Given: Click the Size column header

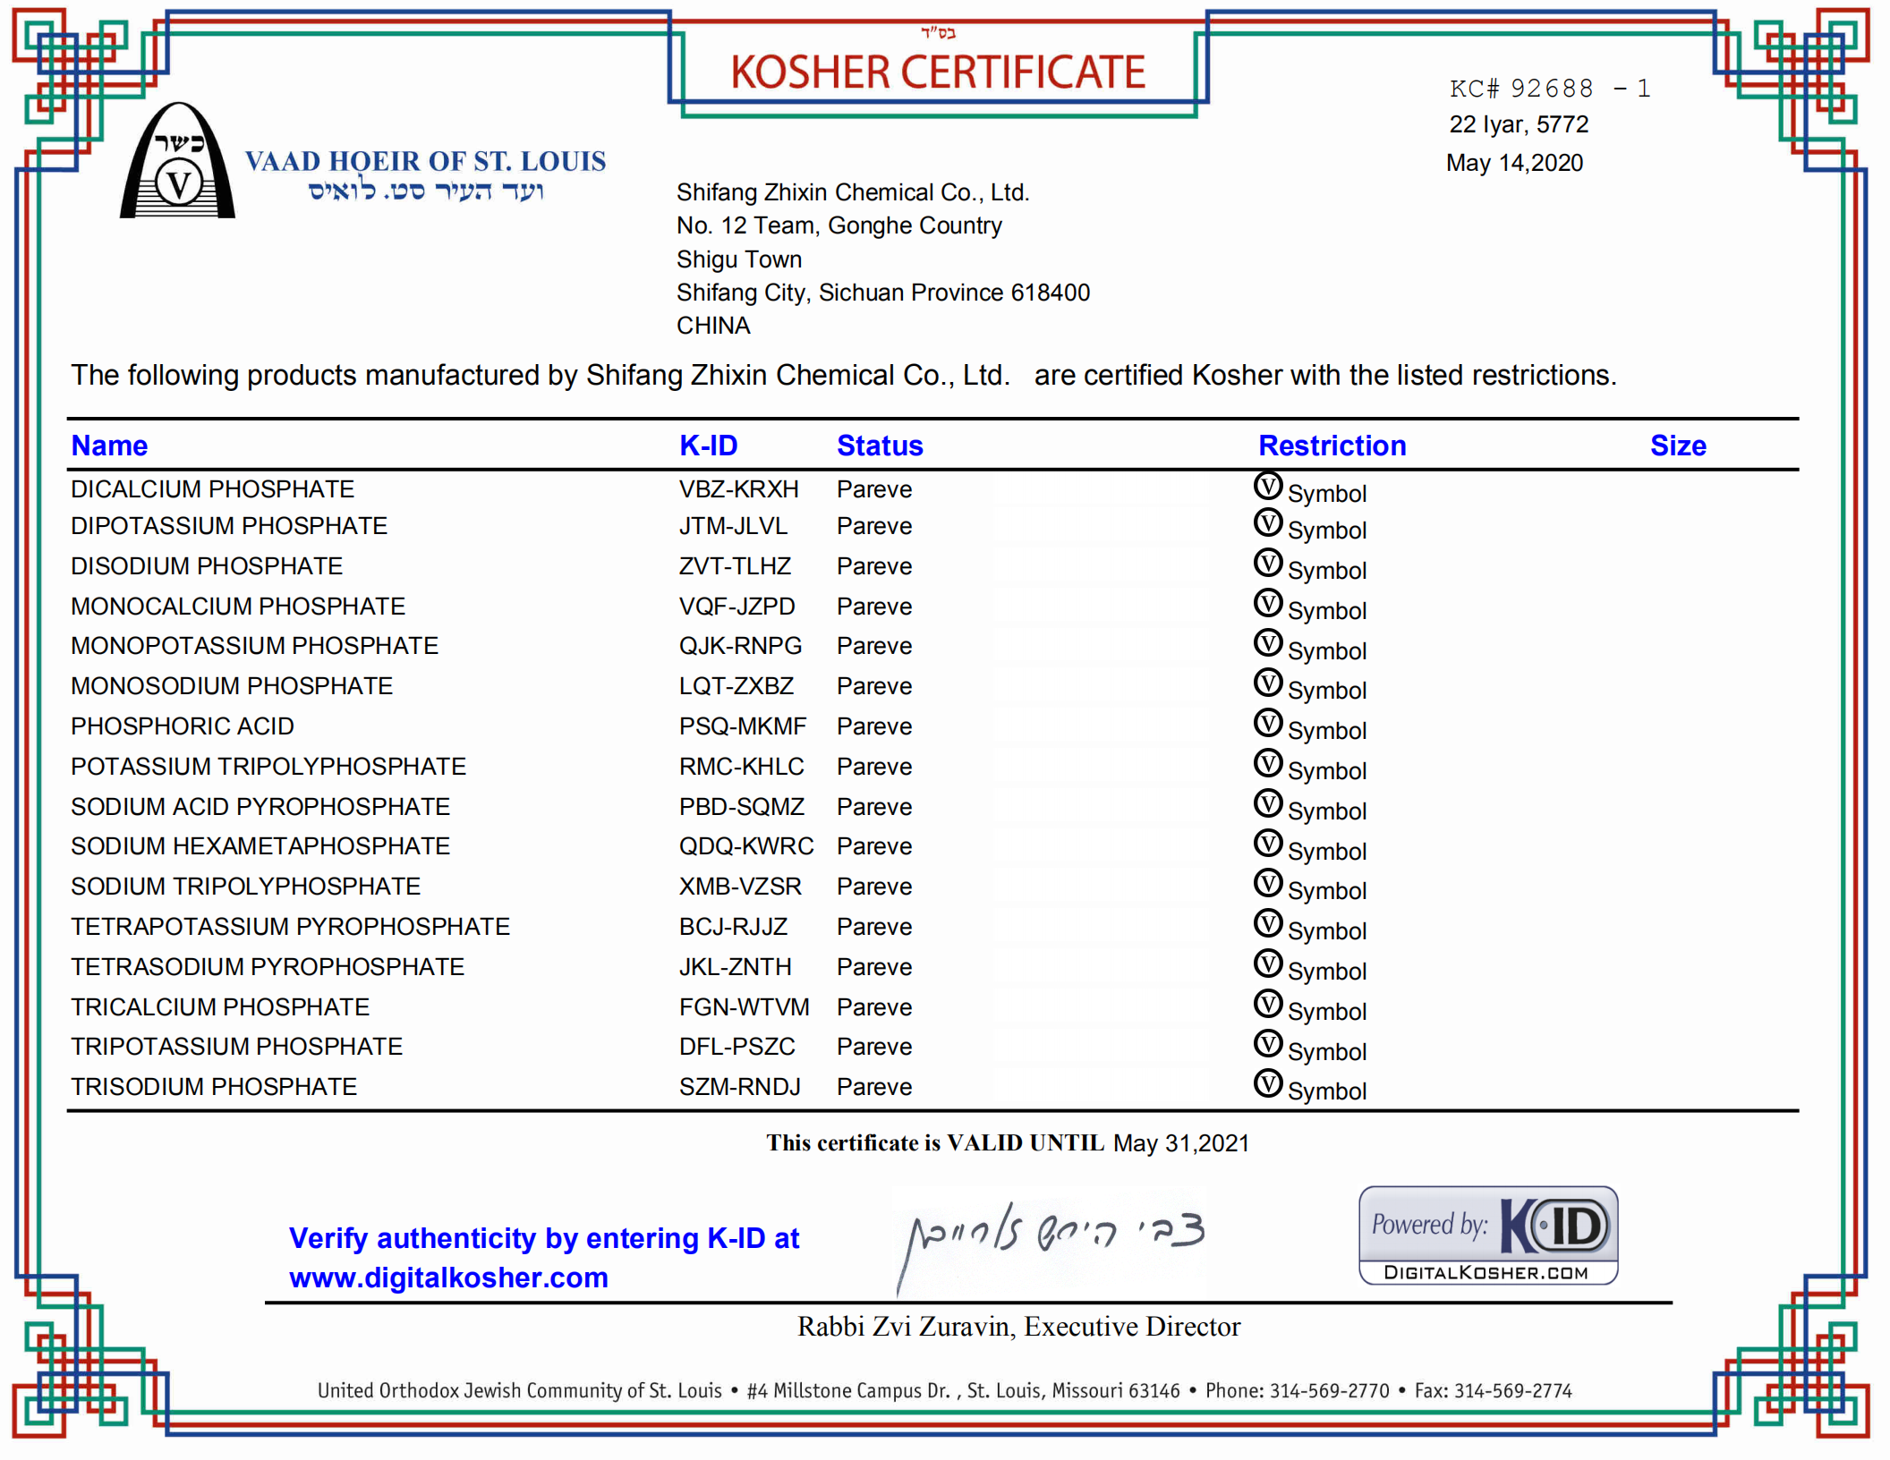Looking at the screenshot, I should [x=1677, y=446].
